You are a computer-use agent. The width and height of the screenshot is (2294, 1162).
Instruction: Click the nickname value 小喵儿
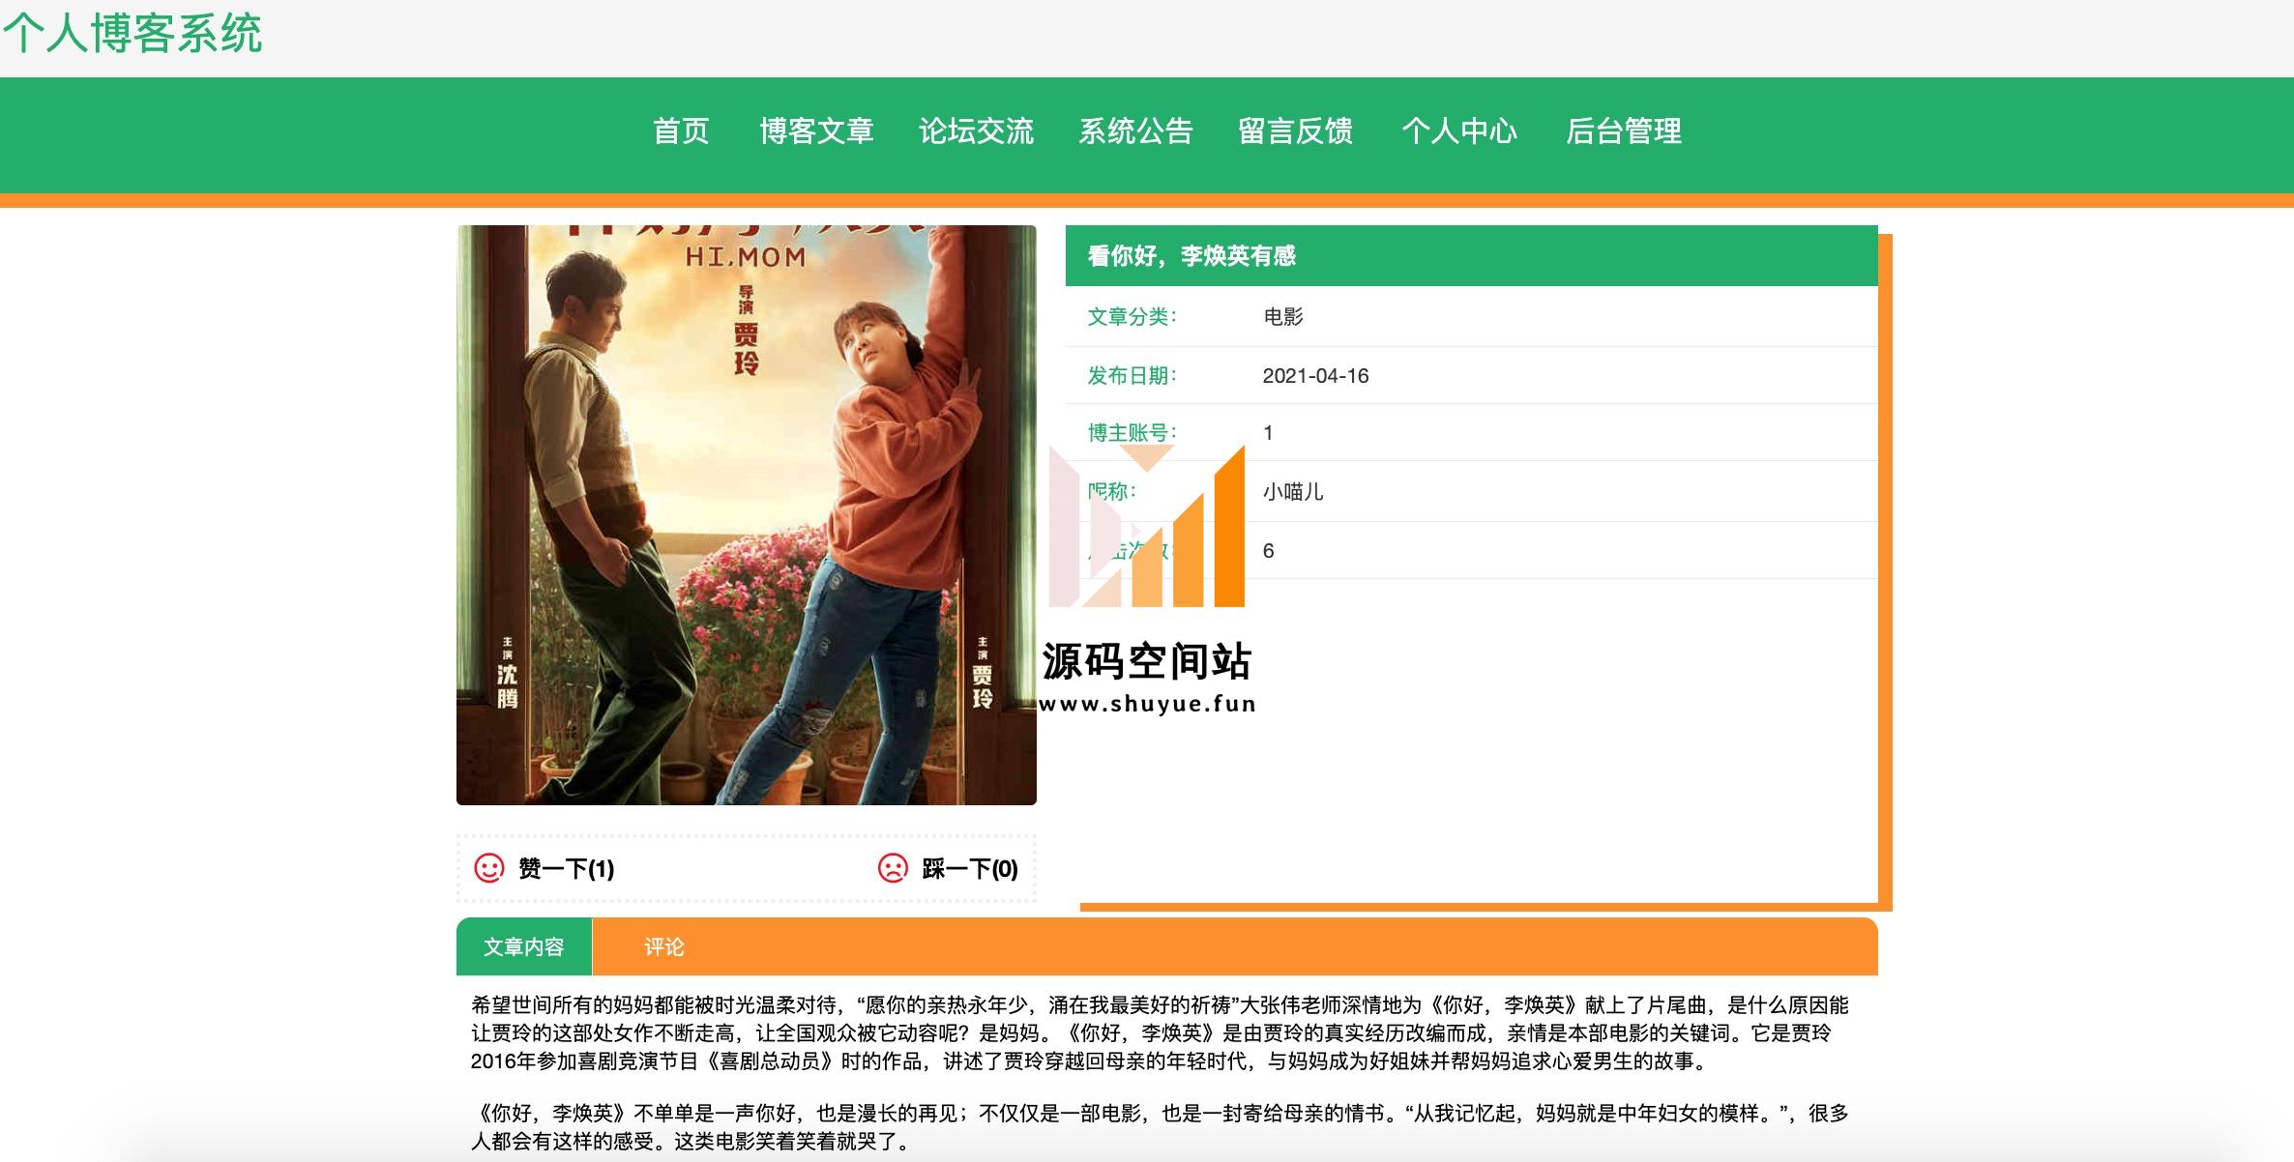[1293, 491]
